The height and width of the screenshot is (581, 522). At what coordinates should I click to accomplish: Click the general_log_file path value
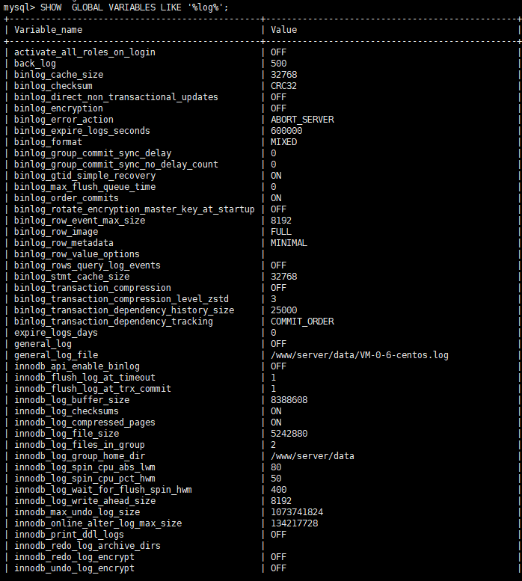[359, 355]
